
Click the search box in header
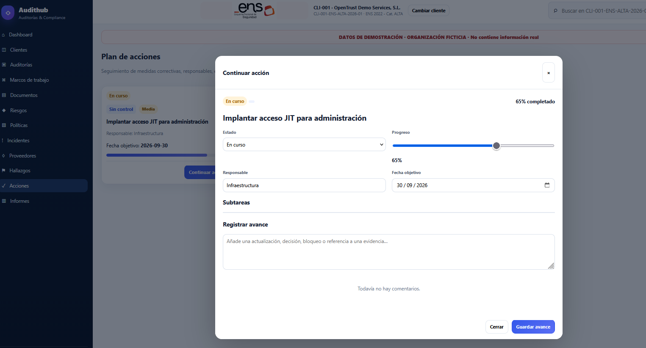pyautogui.click(x=597, y=11)
